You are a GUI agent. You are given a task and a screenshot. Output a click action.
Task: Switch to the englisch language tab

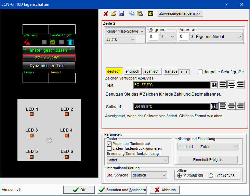point(132,72)
